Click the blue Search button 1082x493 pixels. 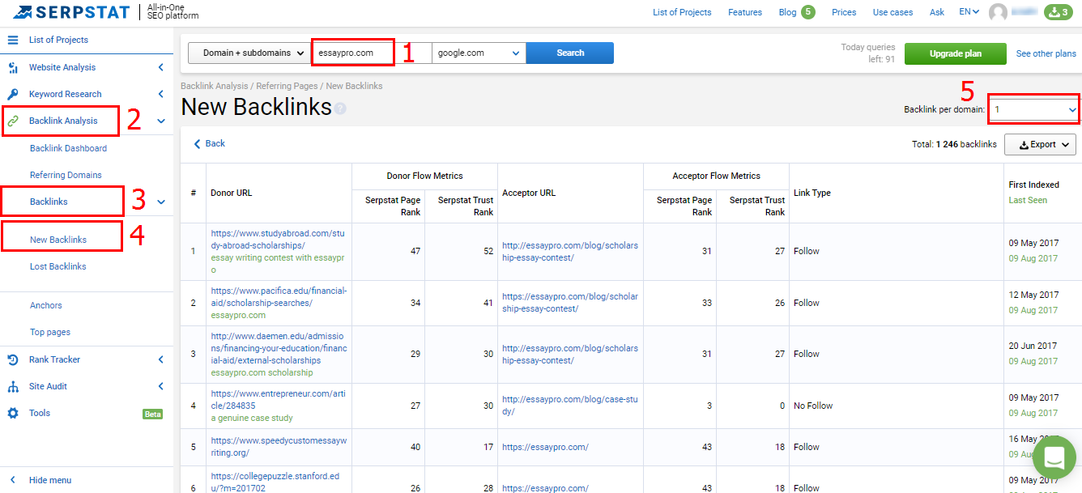570,53
